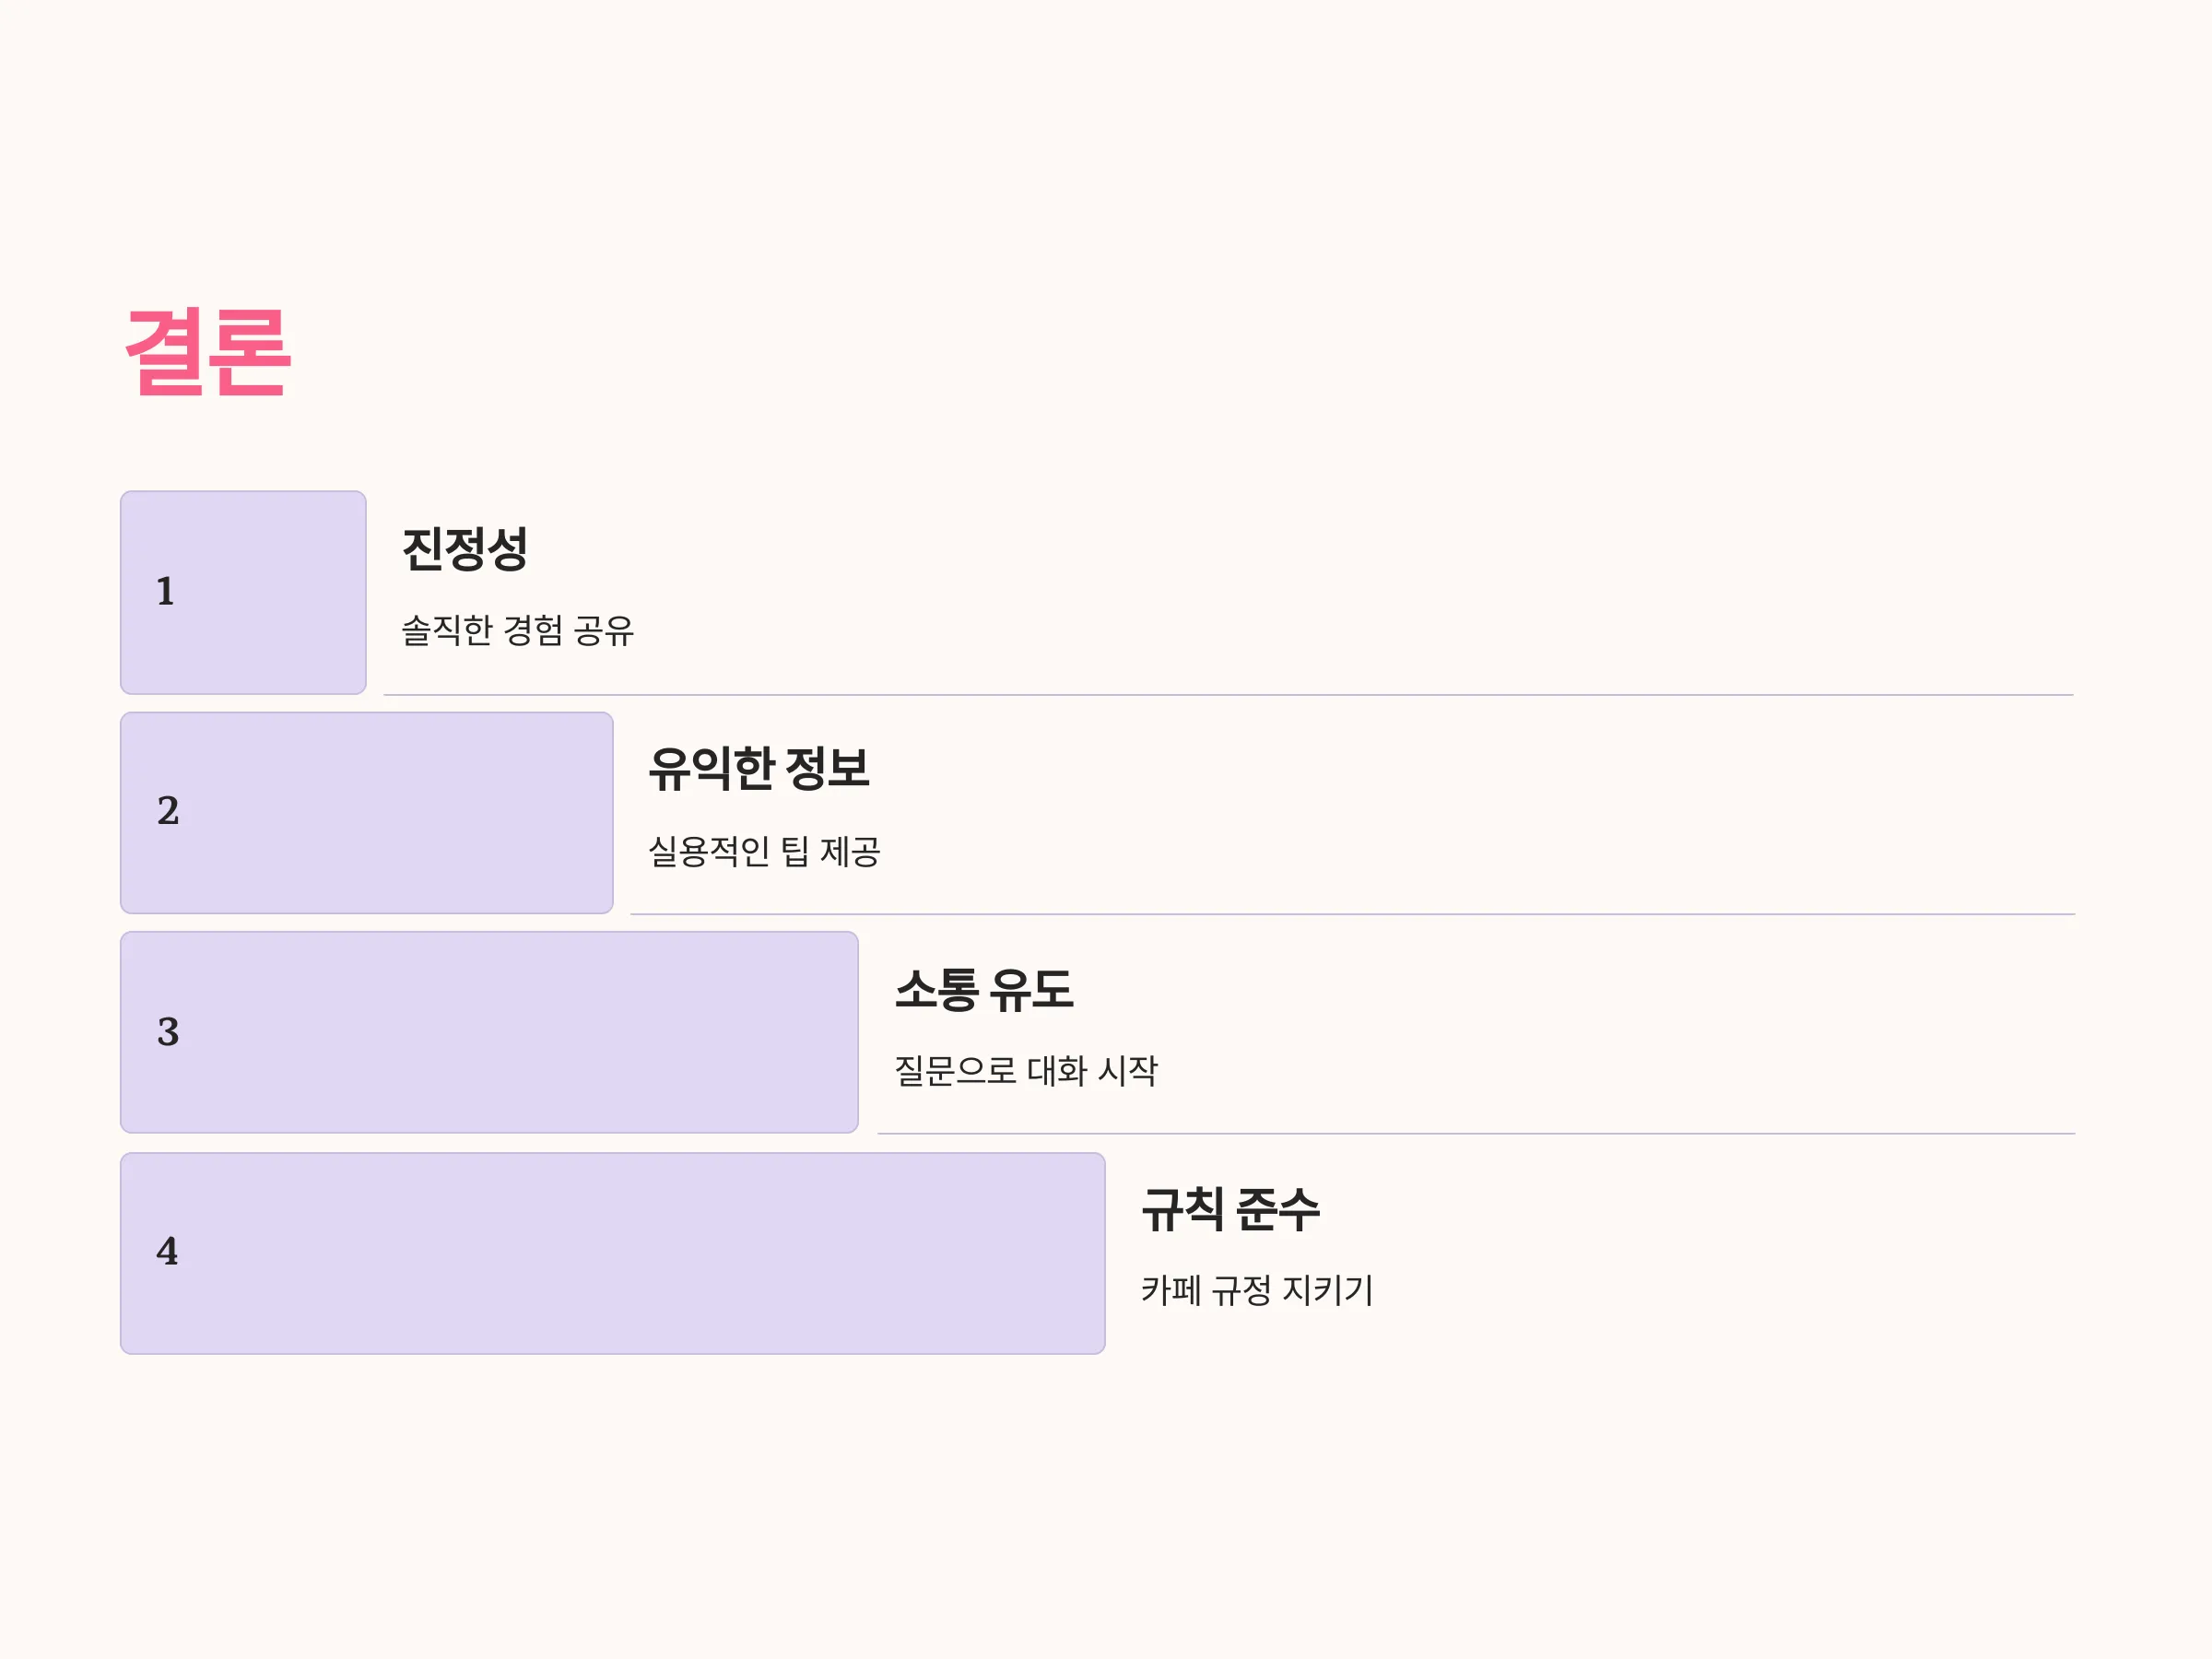Click the numeral 3 in third box
2212x1659 pixels.
[168, 1031]
